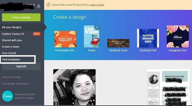
Task: Choose the Car Wash Poster thumbnail
Action: [92, 37]
